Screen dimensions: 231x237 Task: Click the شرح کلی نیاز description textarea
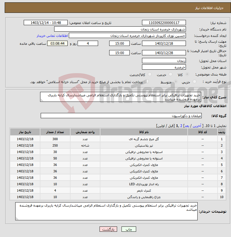121,97
